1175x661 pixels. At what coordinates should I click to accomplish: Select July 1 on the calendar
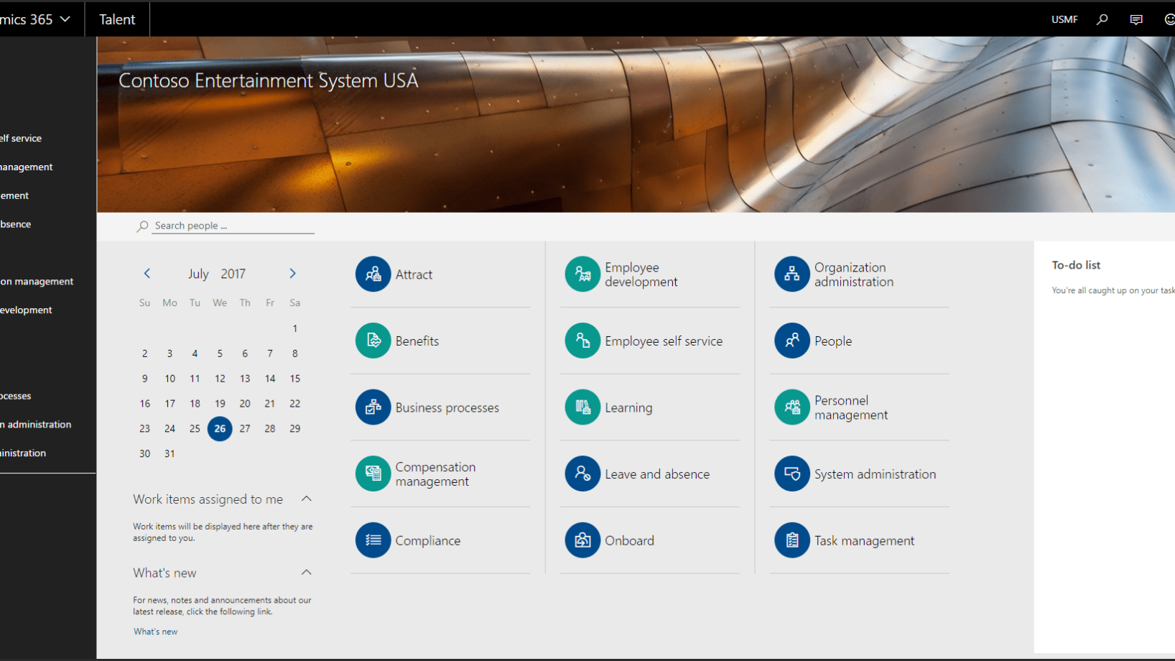click(294, 328)
